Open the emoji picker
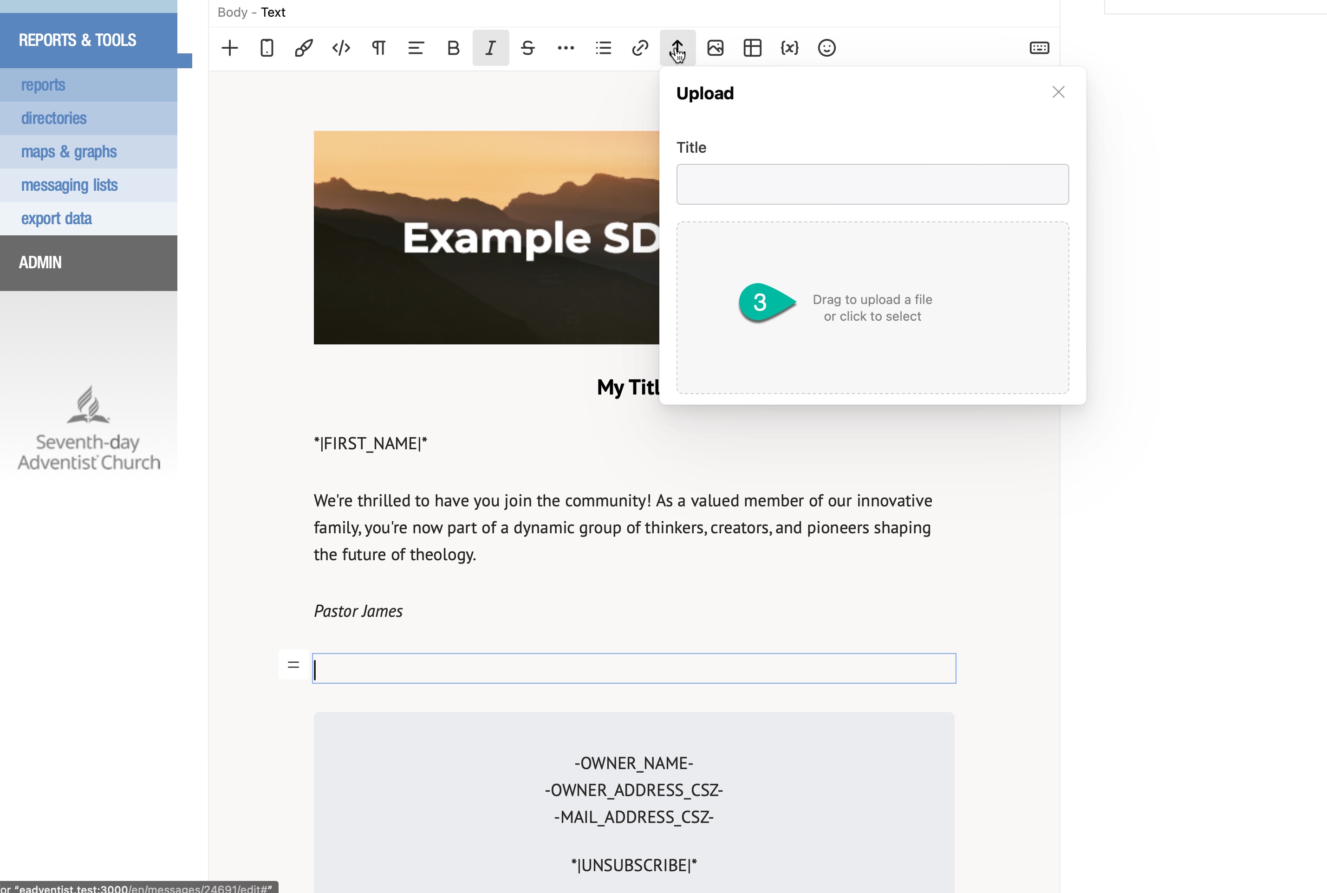The height and width of the screenshot is (893, 1327). tap(827, 48)
